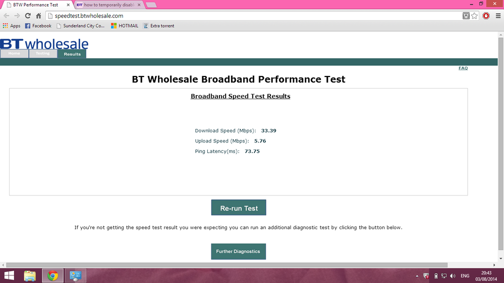Open the Facebook bookmark

38,26
